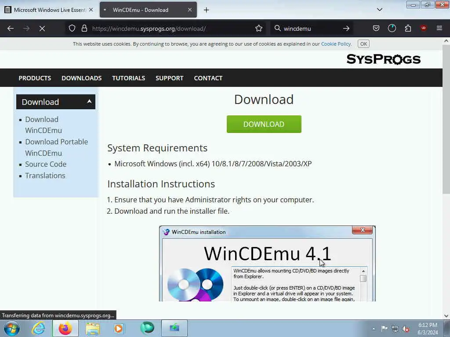
Task: Click the search magnifier icon
Action: point(277,29)
